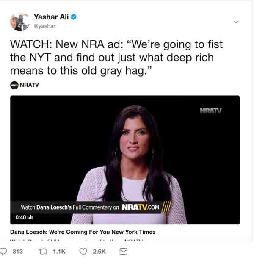
Task: Play the Dana Loesch video
Action: coord(125,160)
